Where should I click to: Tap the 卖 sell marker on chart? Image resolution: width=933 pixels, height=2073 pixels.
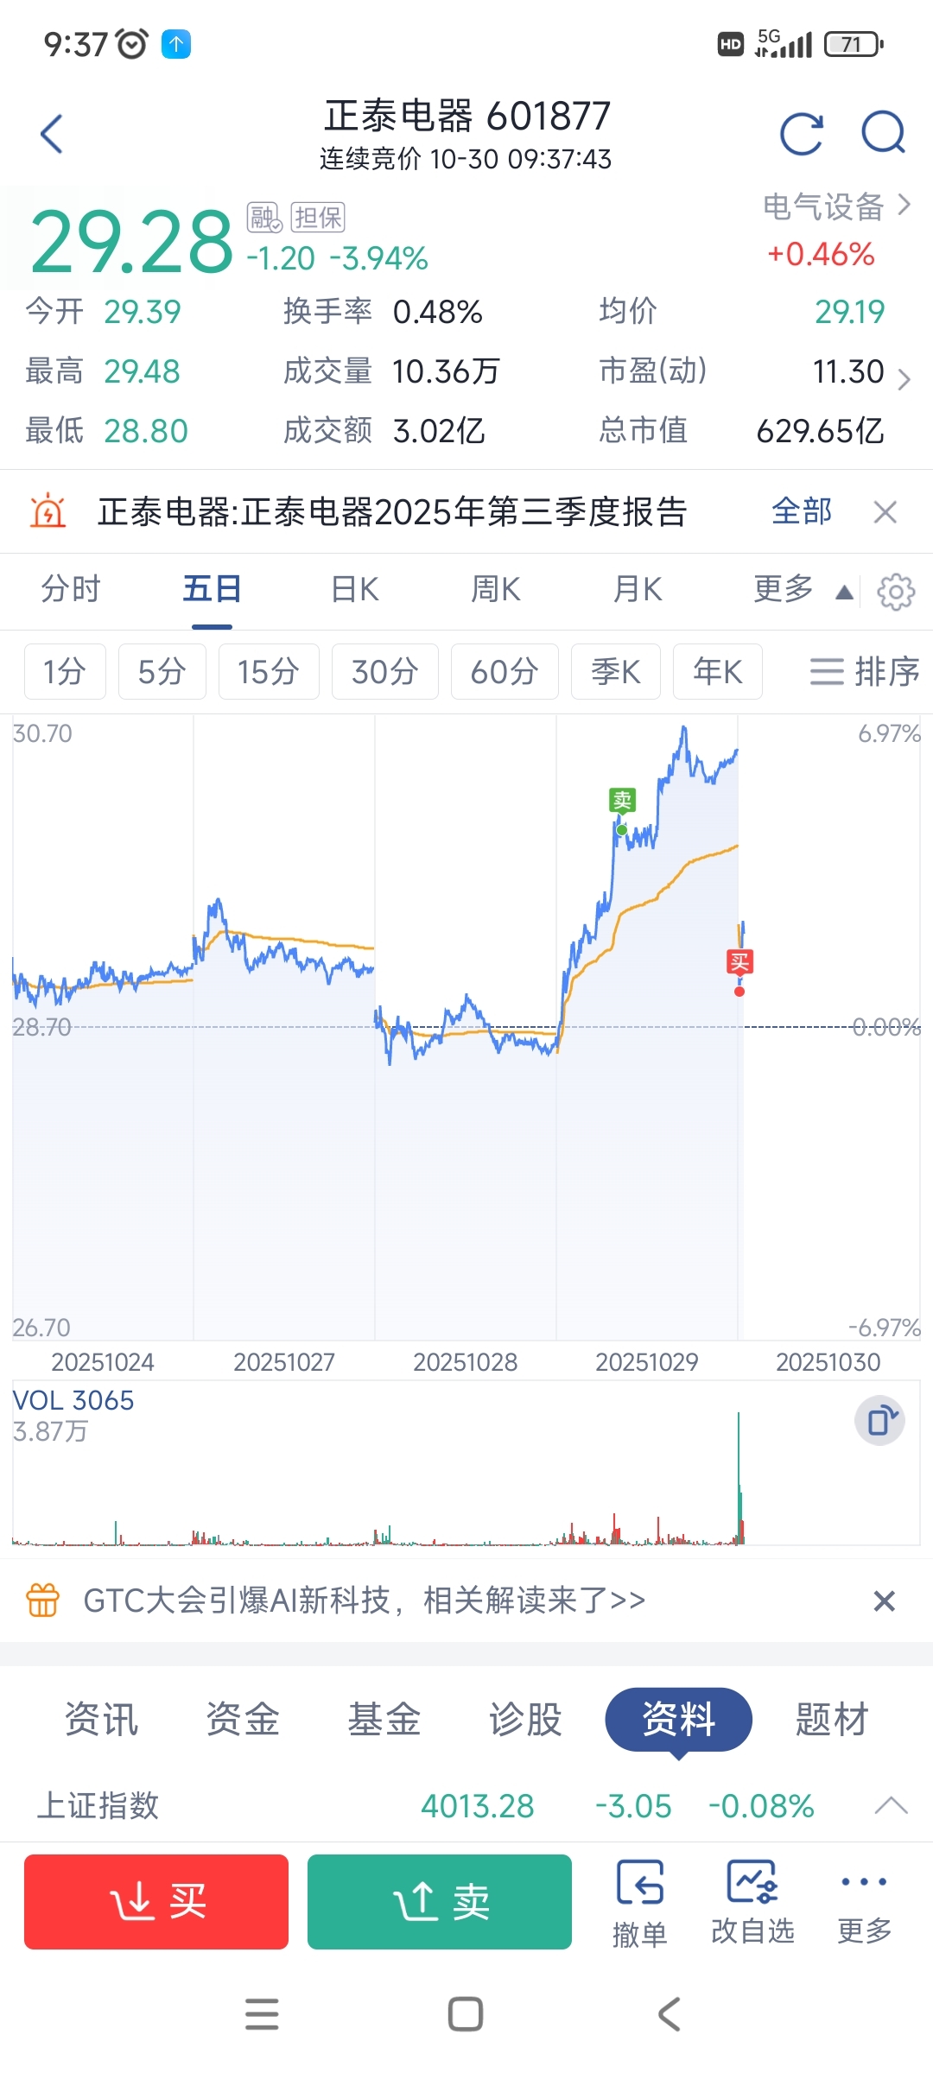622,801
